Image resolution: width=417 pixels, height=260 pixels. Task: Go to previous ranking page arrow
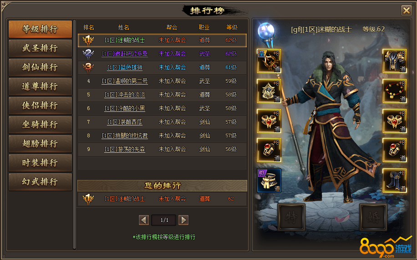(143, 220)
